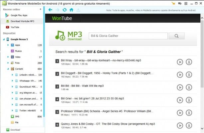
Task: Click the MP3 Download logo
Action: click(69, 36)
